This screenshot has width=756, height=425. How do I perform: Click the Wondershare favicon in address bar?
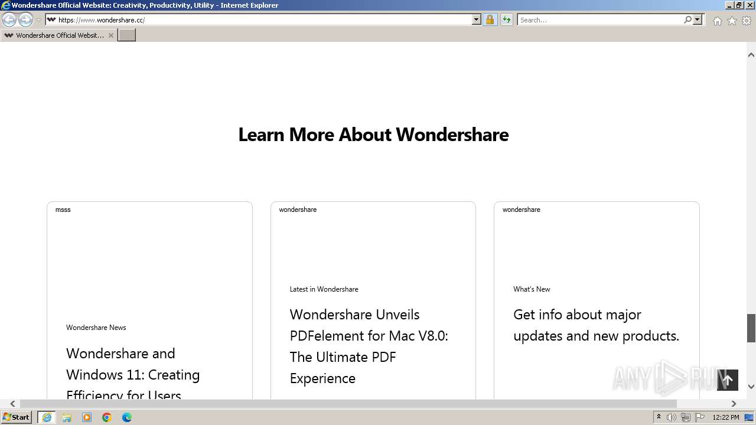51,19
